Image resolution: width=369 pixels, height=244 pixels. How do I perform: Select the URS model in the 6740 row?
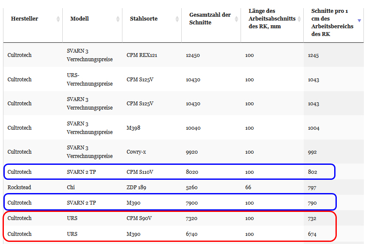pyautogui.click(x=72, y=234)
